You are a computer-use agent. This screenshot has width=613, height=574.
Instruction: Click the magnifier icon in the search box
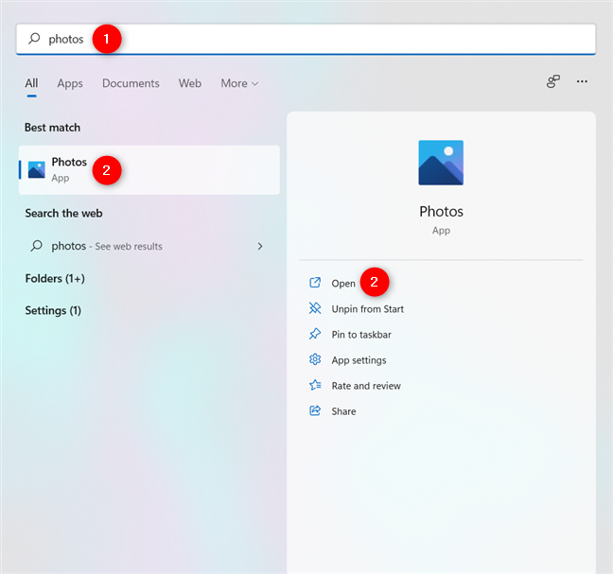point(34,38)
